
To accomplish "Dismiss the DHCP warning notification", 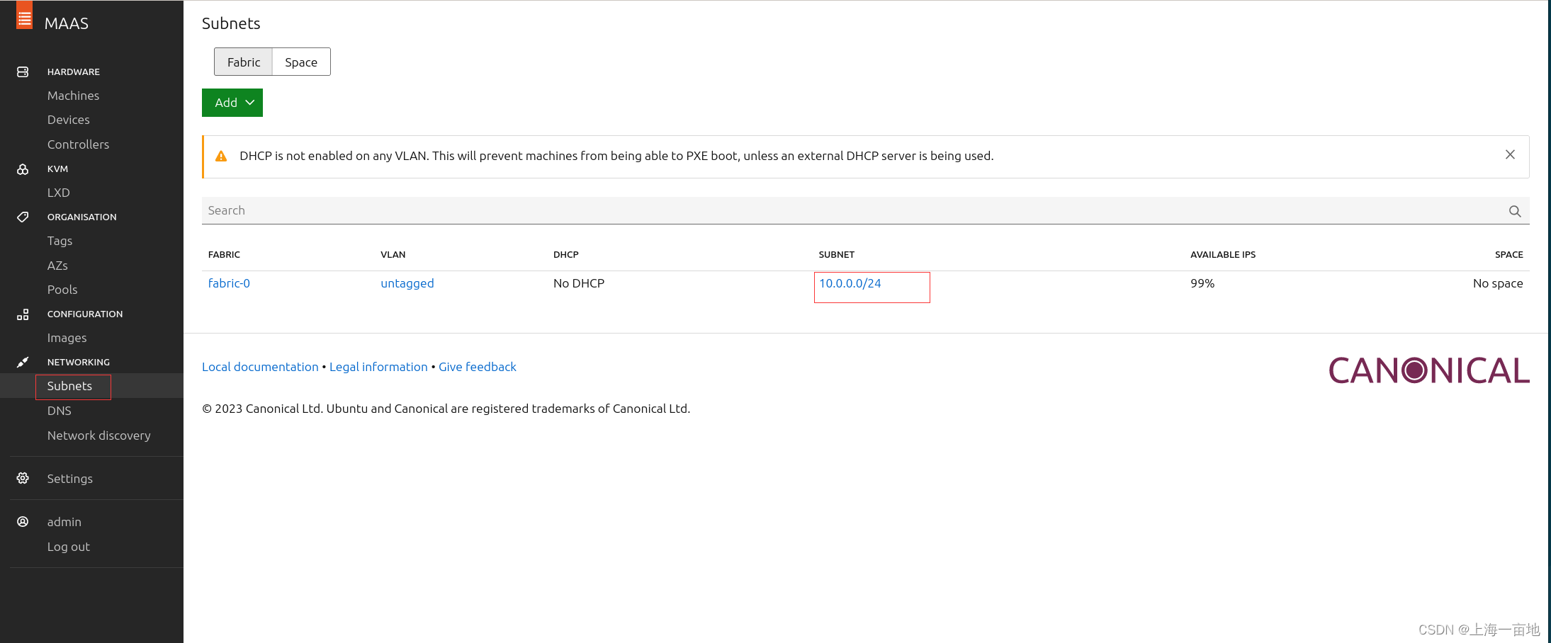I will pyautogui.click(x=1510, y=154).
